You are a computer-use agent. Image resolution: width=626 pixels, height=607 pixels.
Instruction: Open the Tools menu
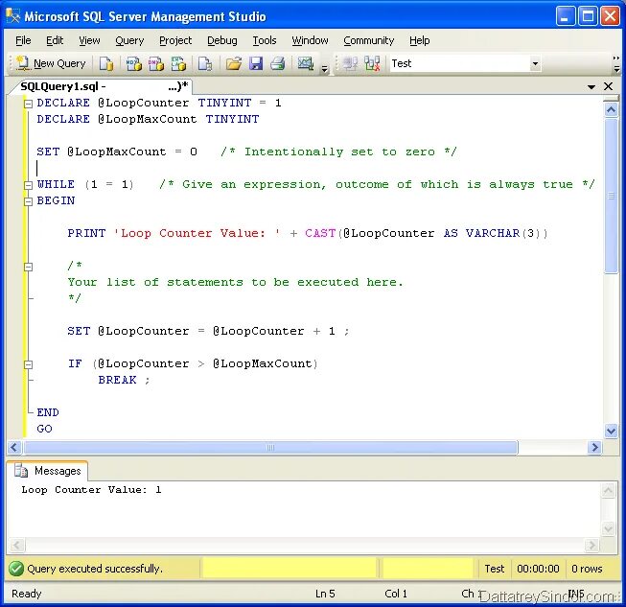(x=265, y=40)
